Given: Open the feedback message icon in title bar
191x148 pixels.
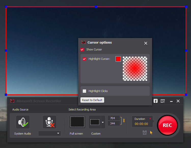Looking at the screenshot, I should (x=163, y=101).
